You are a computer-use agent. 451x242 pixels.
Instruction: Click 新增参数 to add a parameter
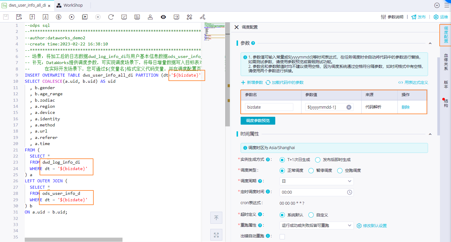point(252,82)
